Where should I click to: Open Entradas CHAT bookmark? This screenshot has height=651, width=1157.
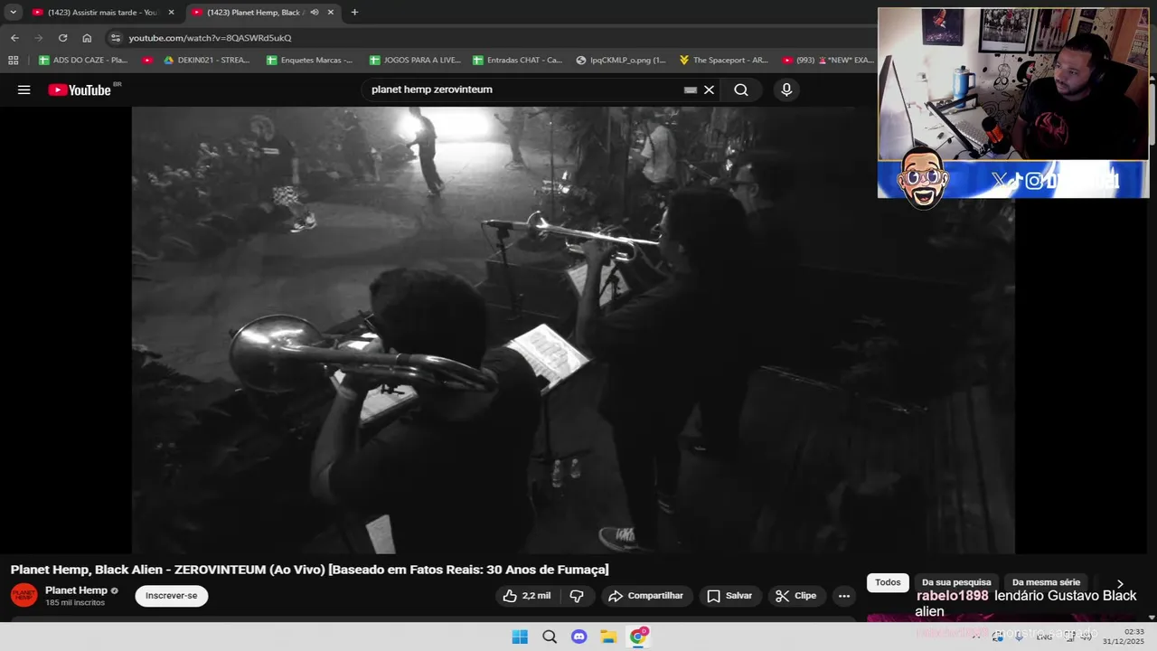(518, 60)
